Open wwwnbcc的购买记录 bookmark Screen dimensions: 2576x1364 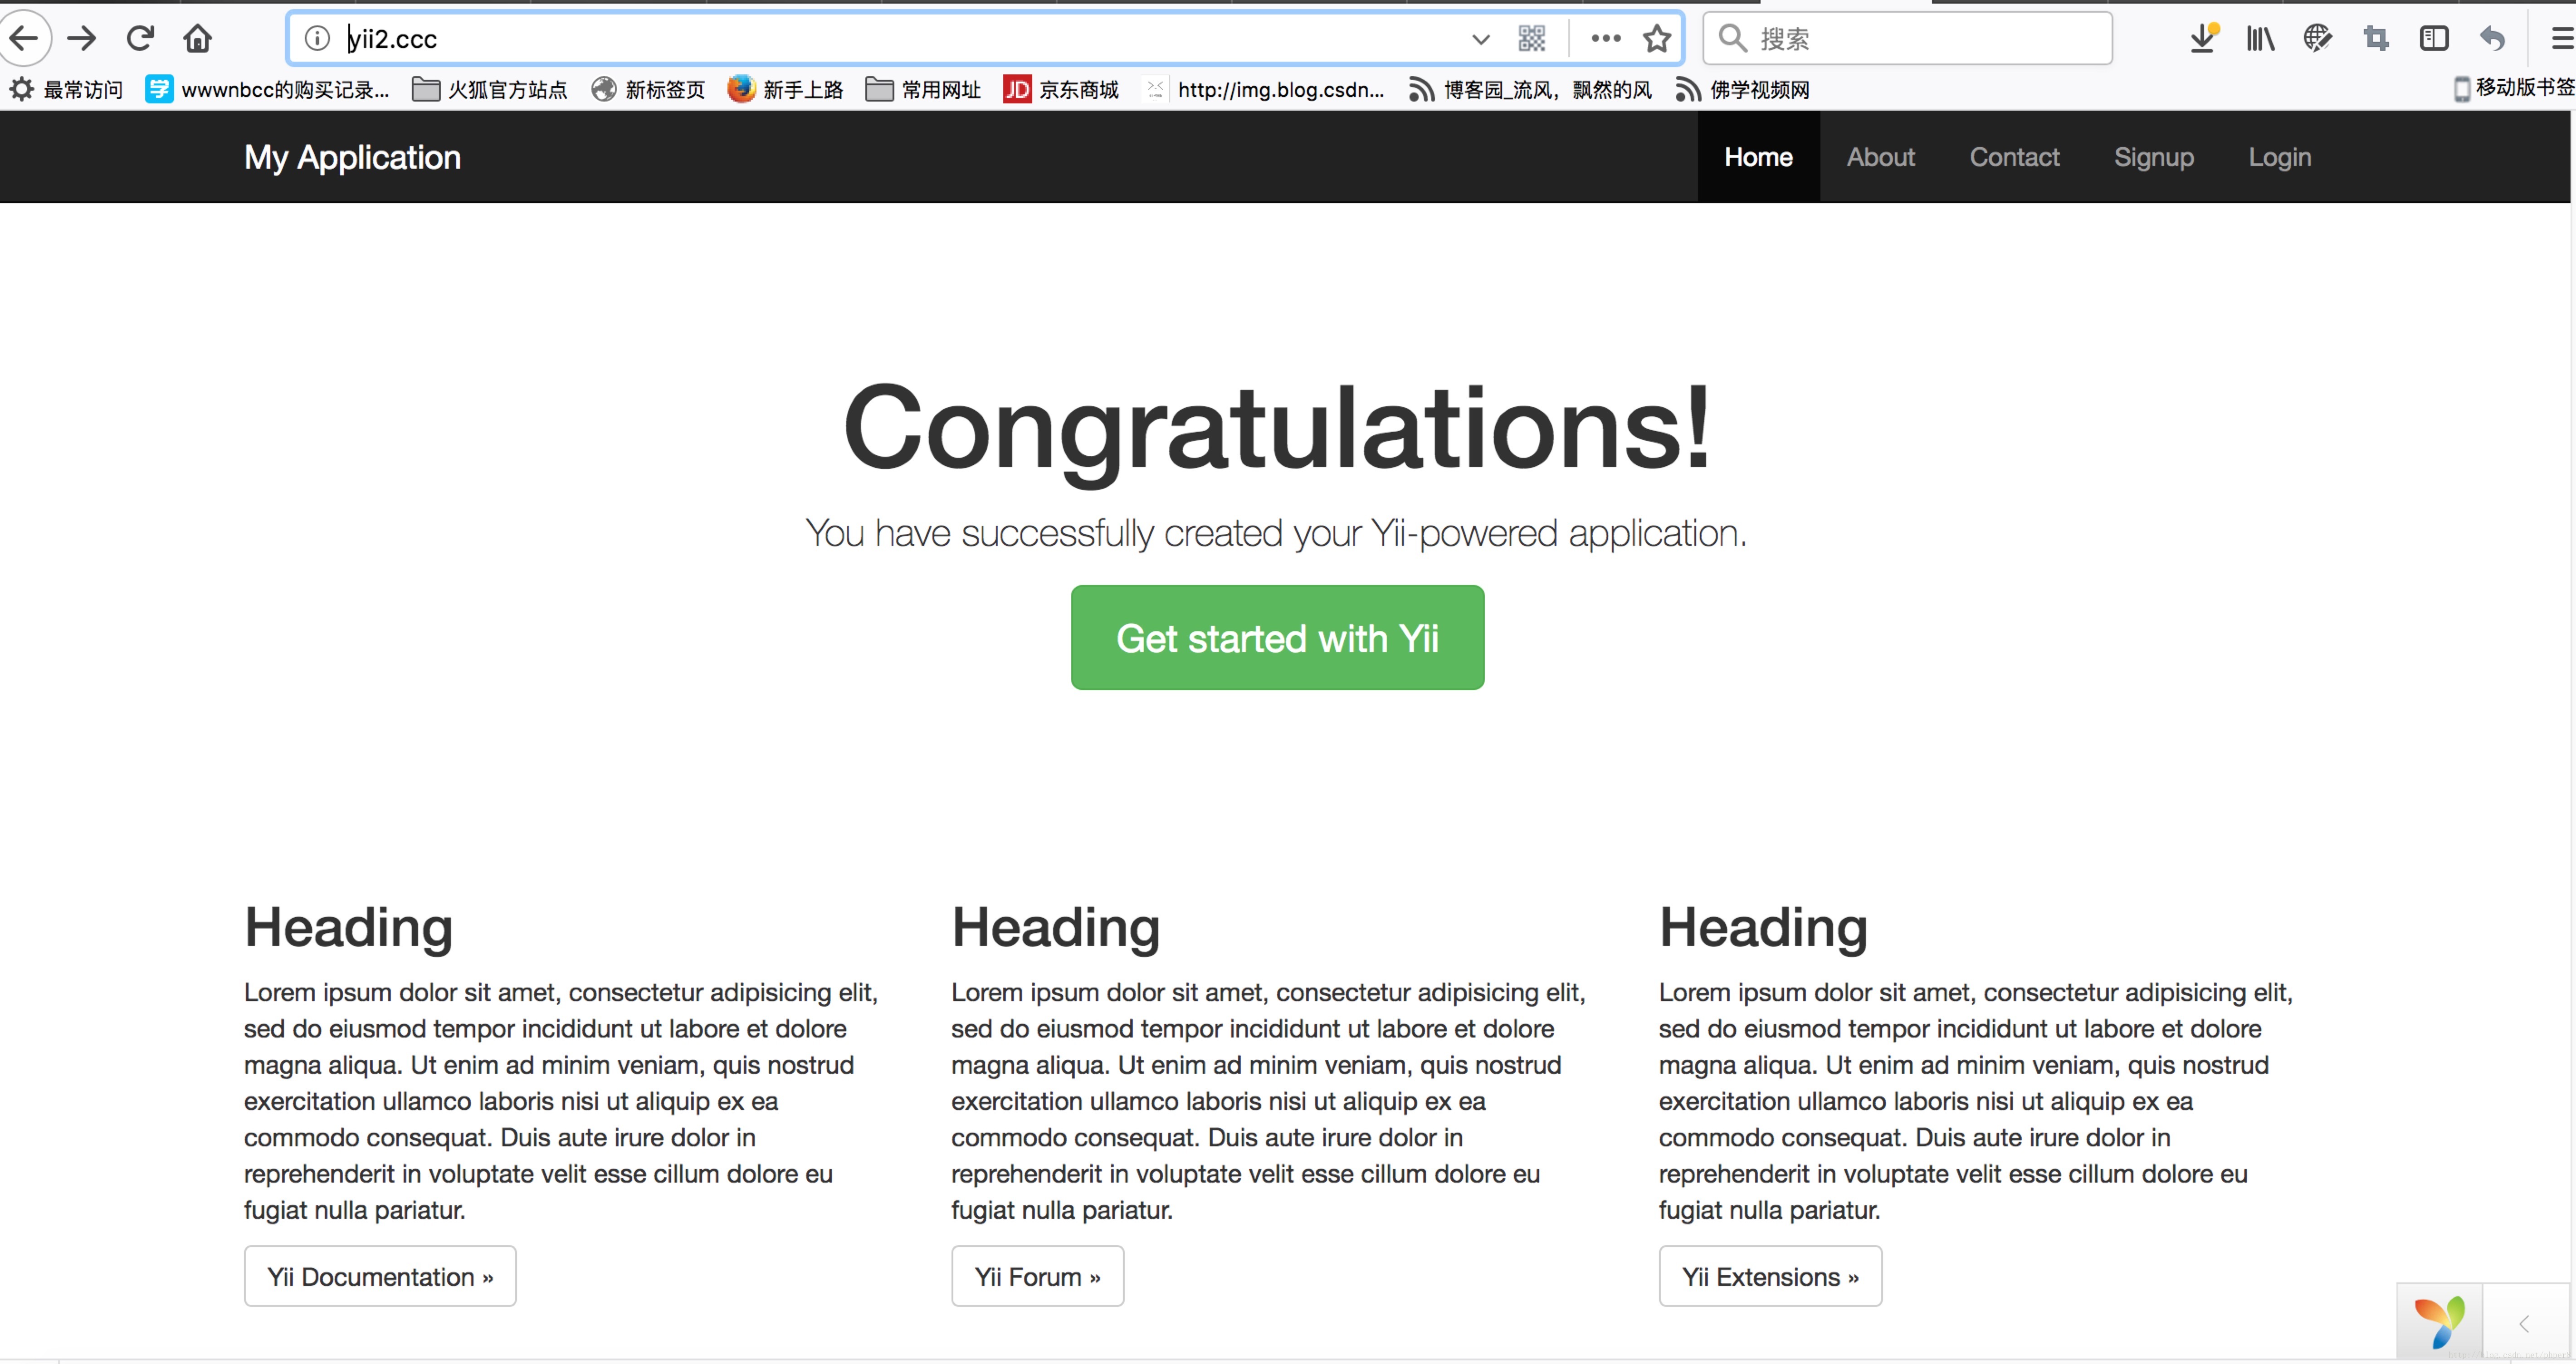click(267, 90)
